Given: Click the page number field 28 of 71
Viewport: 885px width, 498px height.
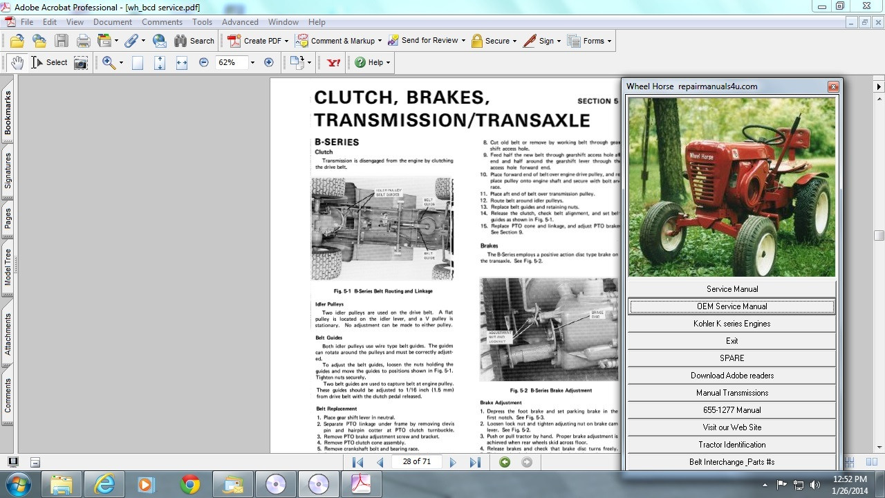Looking at the screenshot, I should [x=416, y=461].
